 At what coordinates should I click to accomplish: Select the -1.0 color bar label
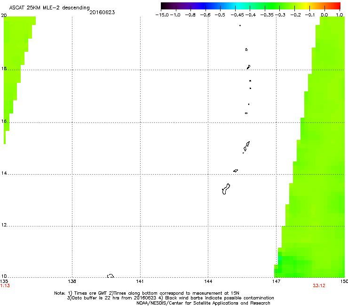175,15
